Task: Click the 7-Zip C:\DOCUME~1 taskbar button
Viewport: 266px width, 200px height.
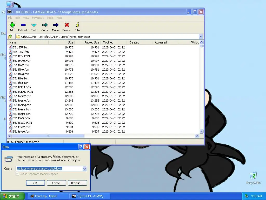Action: (x=90, y=196)
